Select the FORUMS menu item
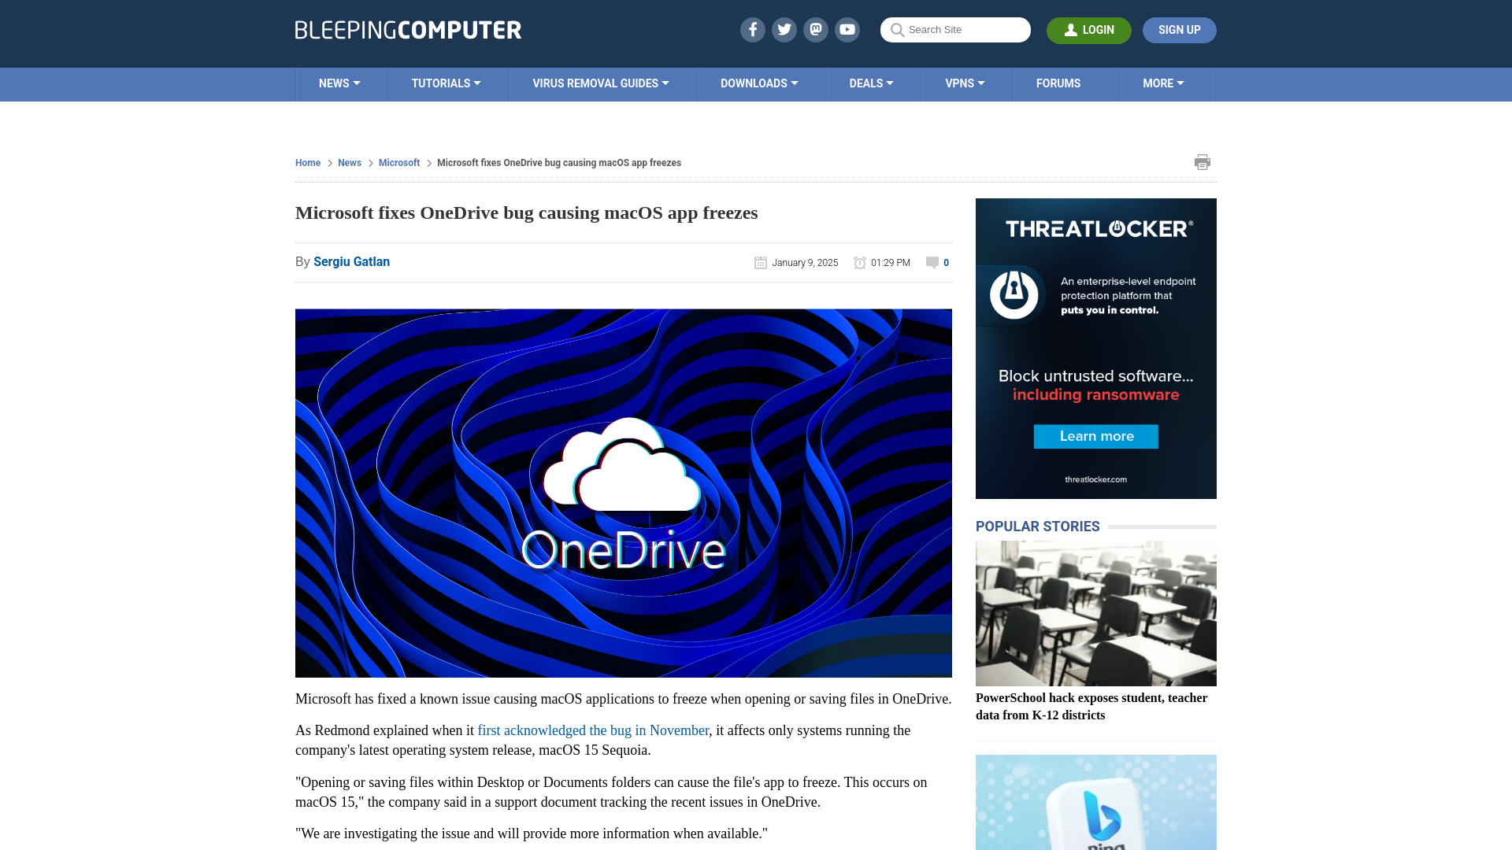Screen dimensions: 1512x850 tap(1058, 83)
